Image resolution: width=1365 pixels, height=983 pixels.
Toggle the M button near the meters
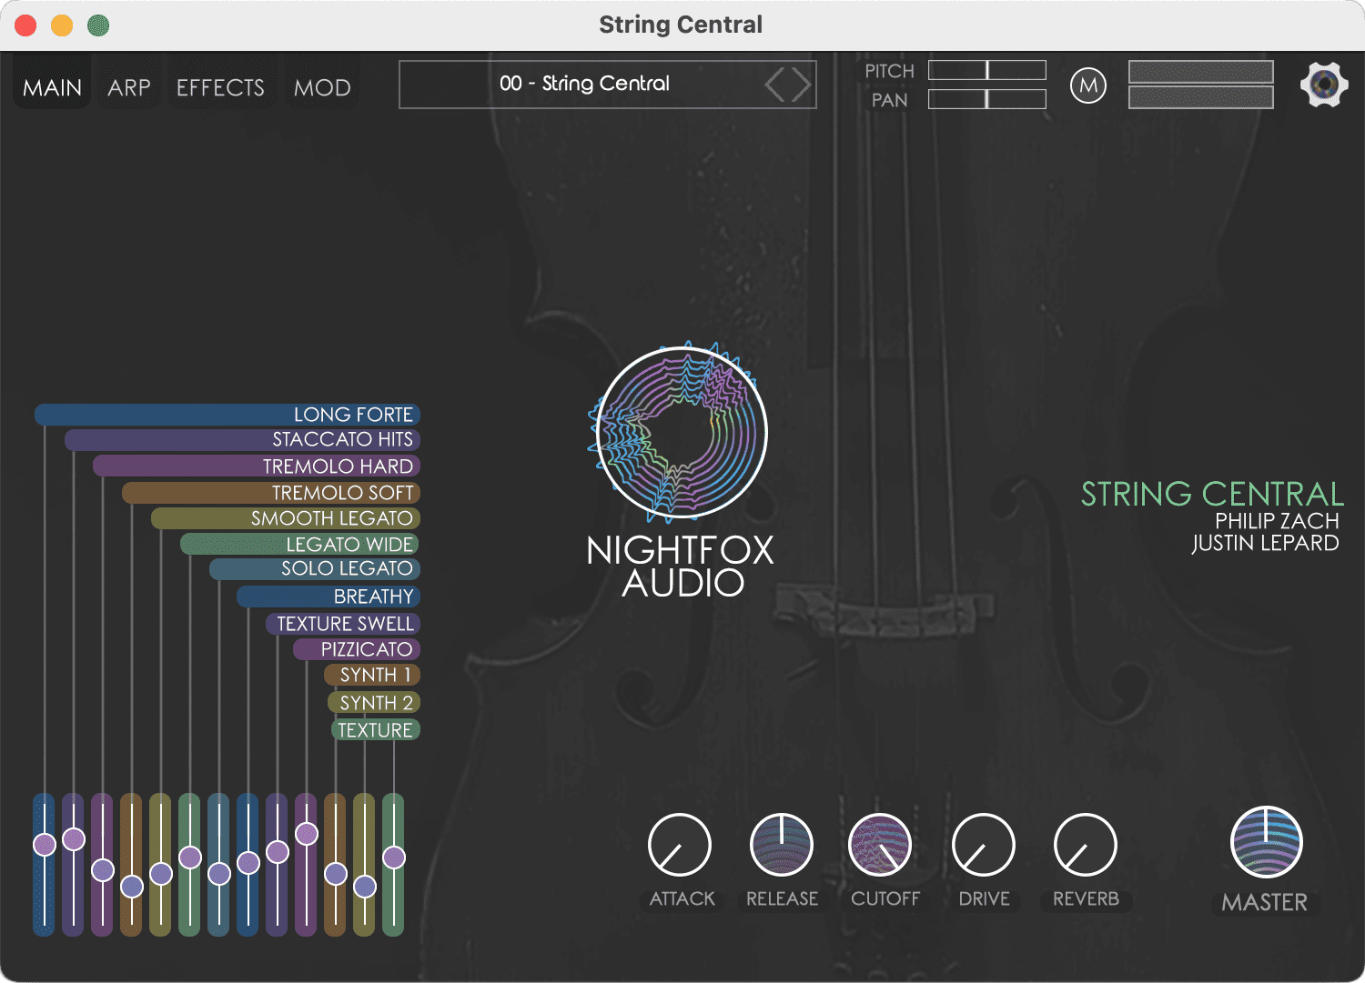tap(1087, 85)
